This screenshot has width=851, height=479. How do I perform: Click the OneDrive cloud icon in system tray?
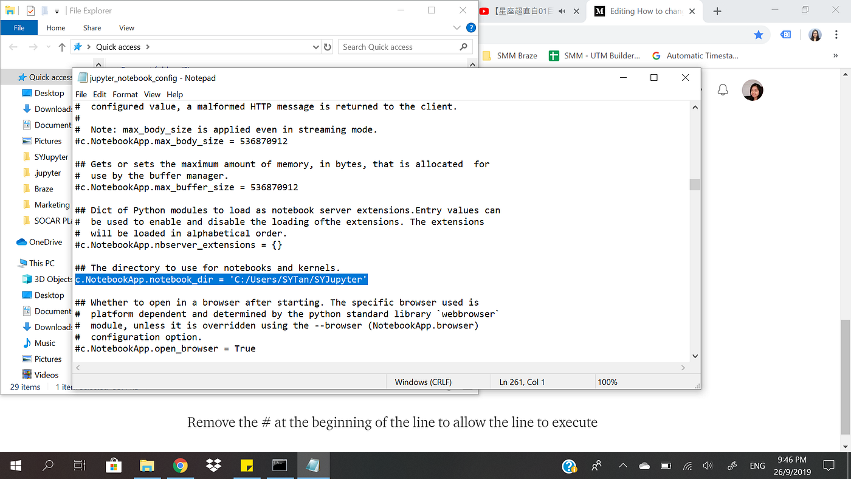[x=644, y=465]
